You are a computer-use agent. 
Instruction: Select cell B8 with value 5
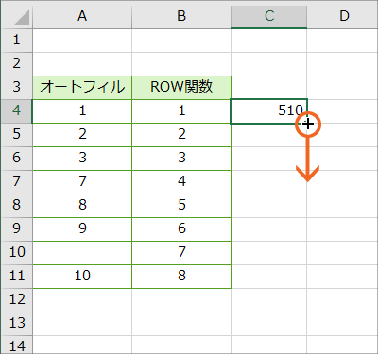point(181,206)
